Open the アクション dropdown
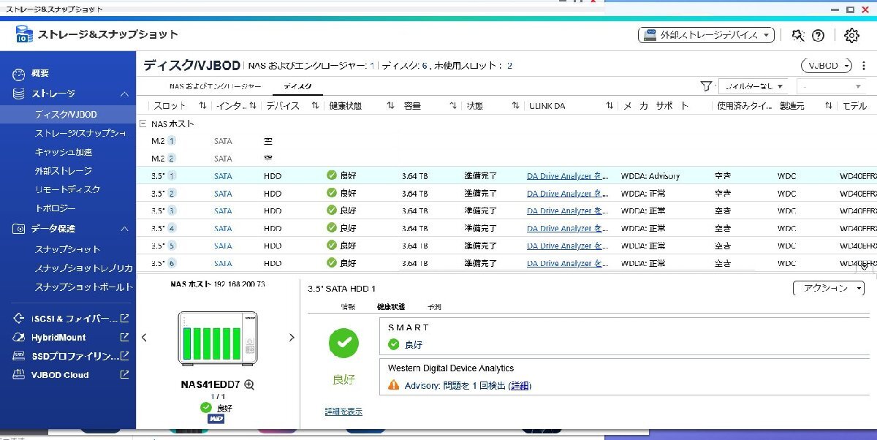This screenshot has height=440, width=877. pyautogui.click(x=828, y=288)
